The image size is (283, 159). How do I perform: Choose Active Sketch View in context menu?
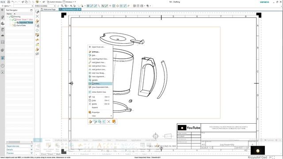pos(100,92)
